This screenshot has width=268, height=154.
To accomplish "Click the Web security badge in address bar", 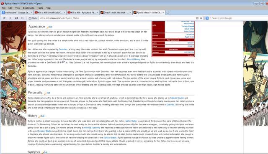I will coord(33,18).
